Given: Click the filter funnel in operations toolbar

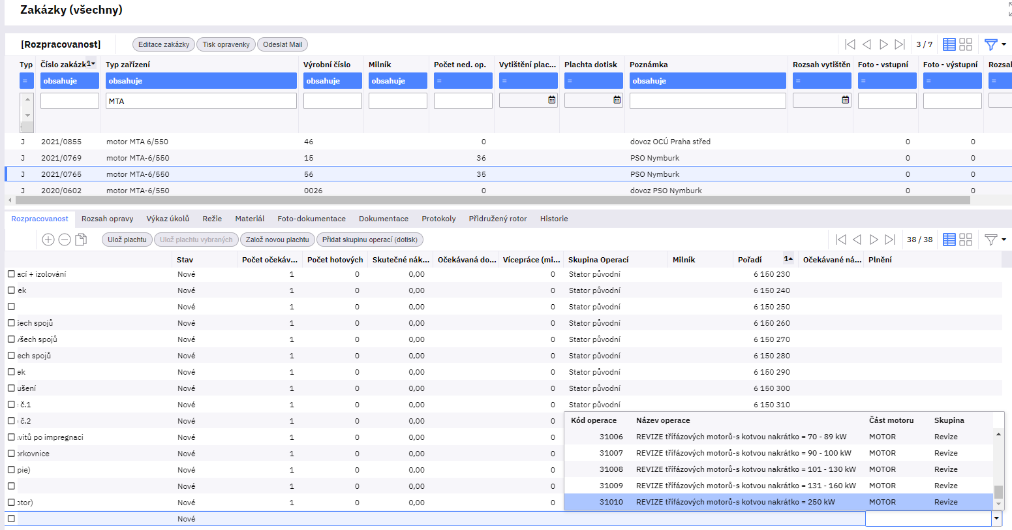Looking at the screenshot, I should [x=990, y=240].
